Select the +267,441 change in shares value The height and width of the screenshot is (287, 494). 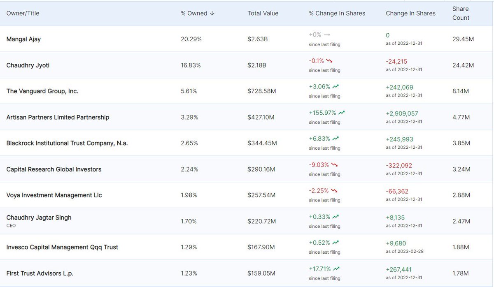(399, 269)
